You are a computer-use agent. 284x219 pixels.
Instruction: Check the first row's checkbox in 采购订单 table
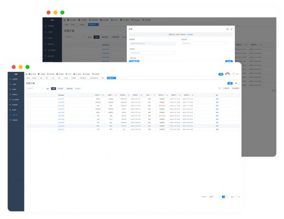(x=28, y=98)
